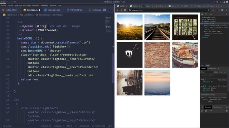This screenshot has height=128, width=229.
Task: Show console sidebar icon
Action: coord(202,111)
